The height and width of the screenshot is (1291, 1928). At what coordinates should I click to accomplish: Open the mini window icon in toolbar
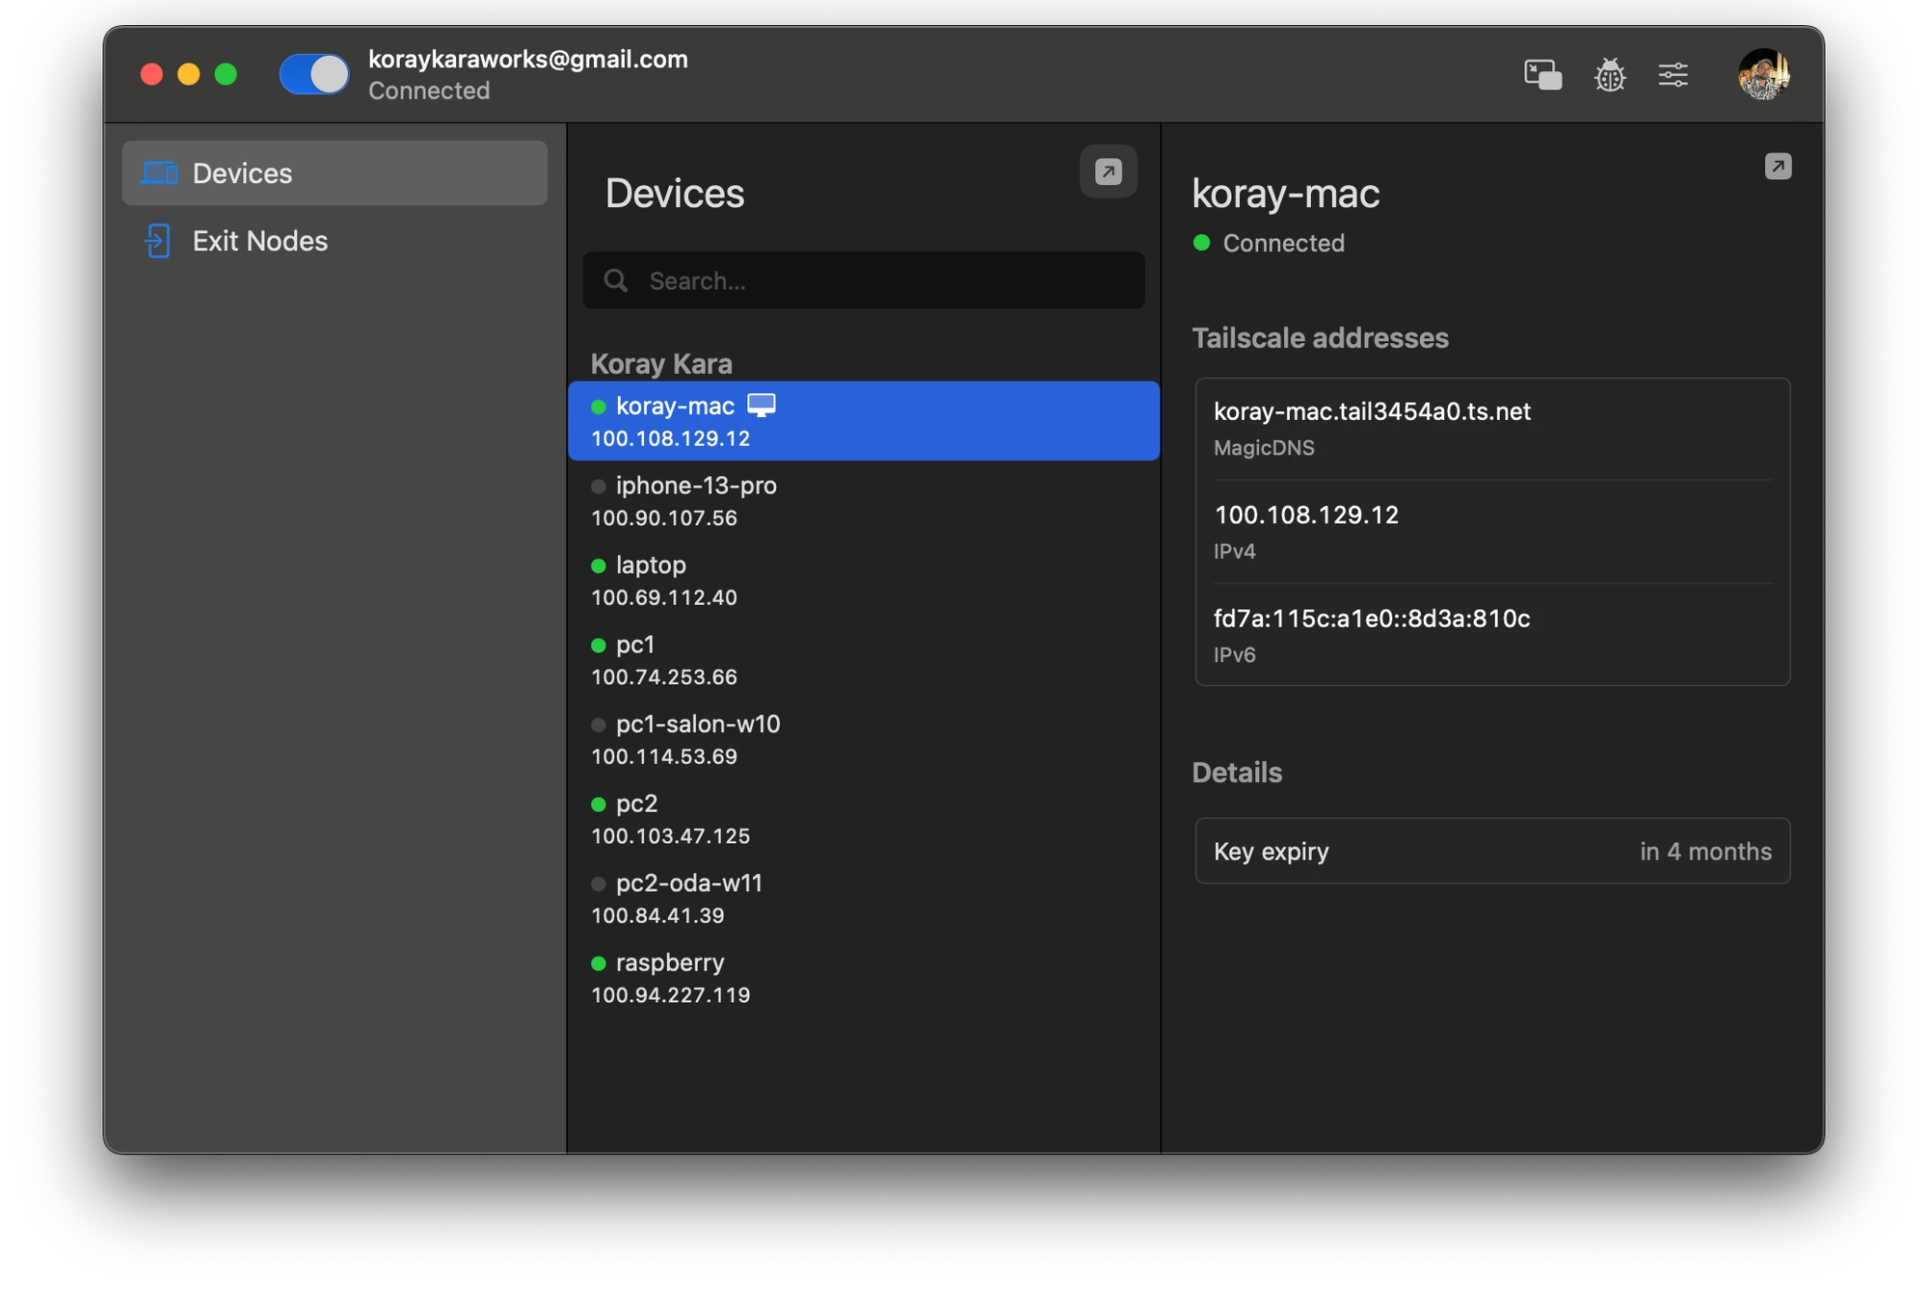click(1542, 74)
